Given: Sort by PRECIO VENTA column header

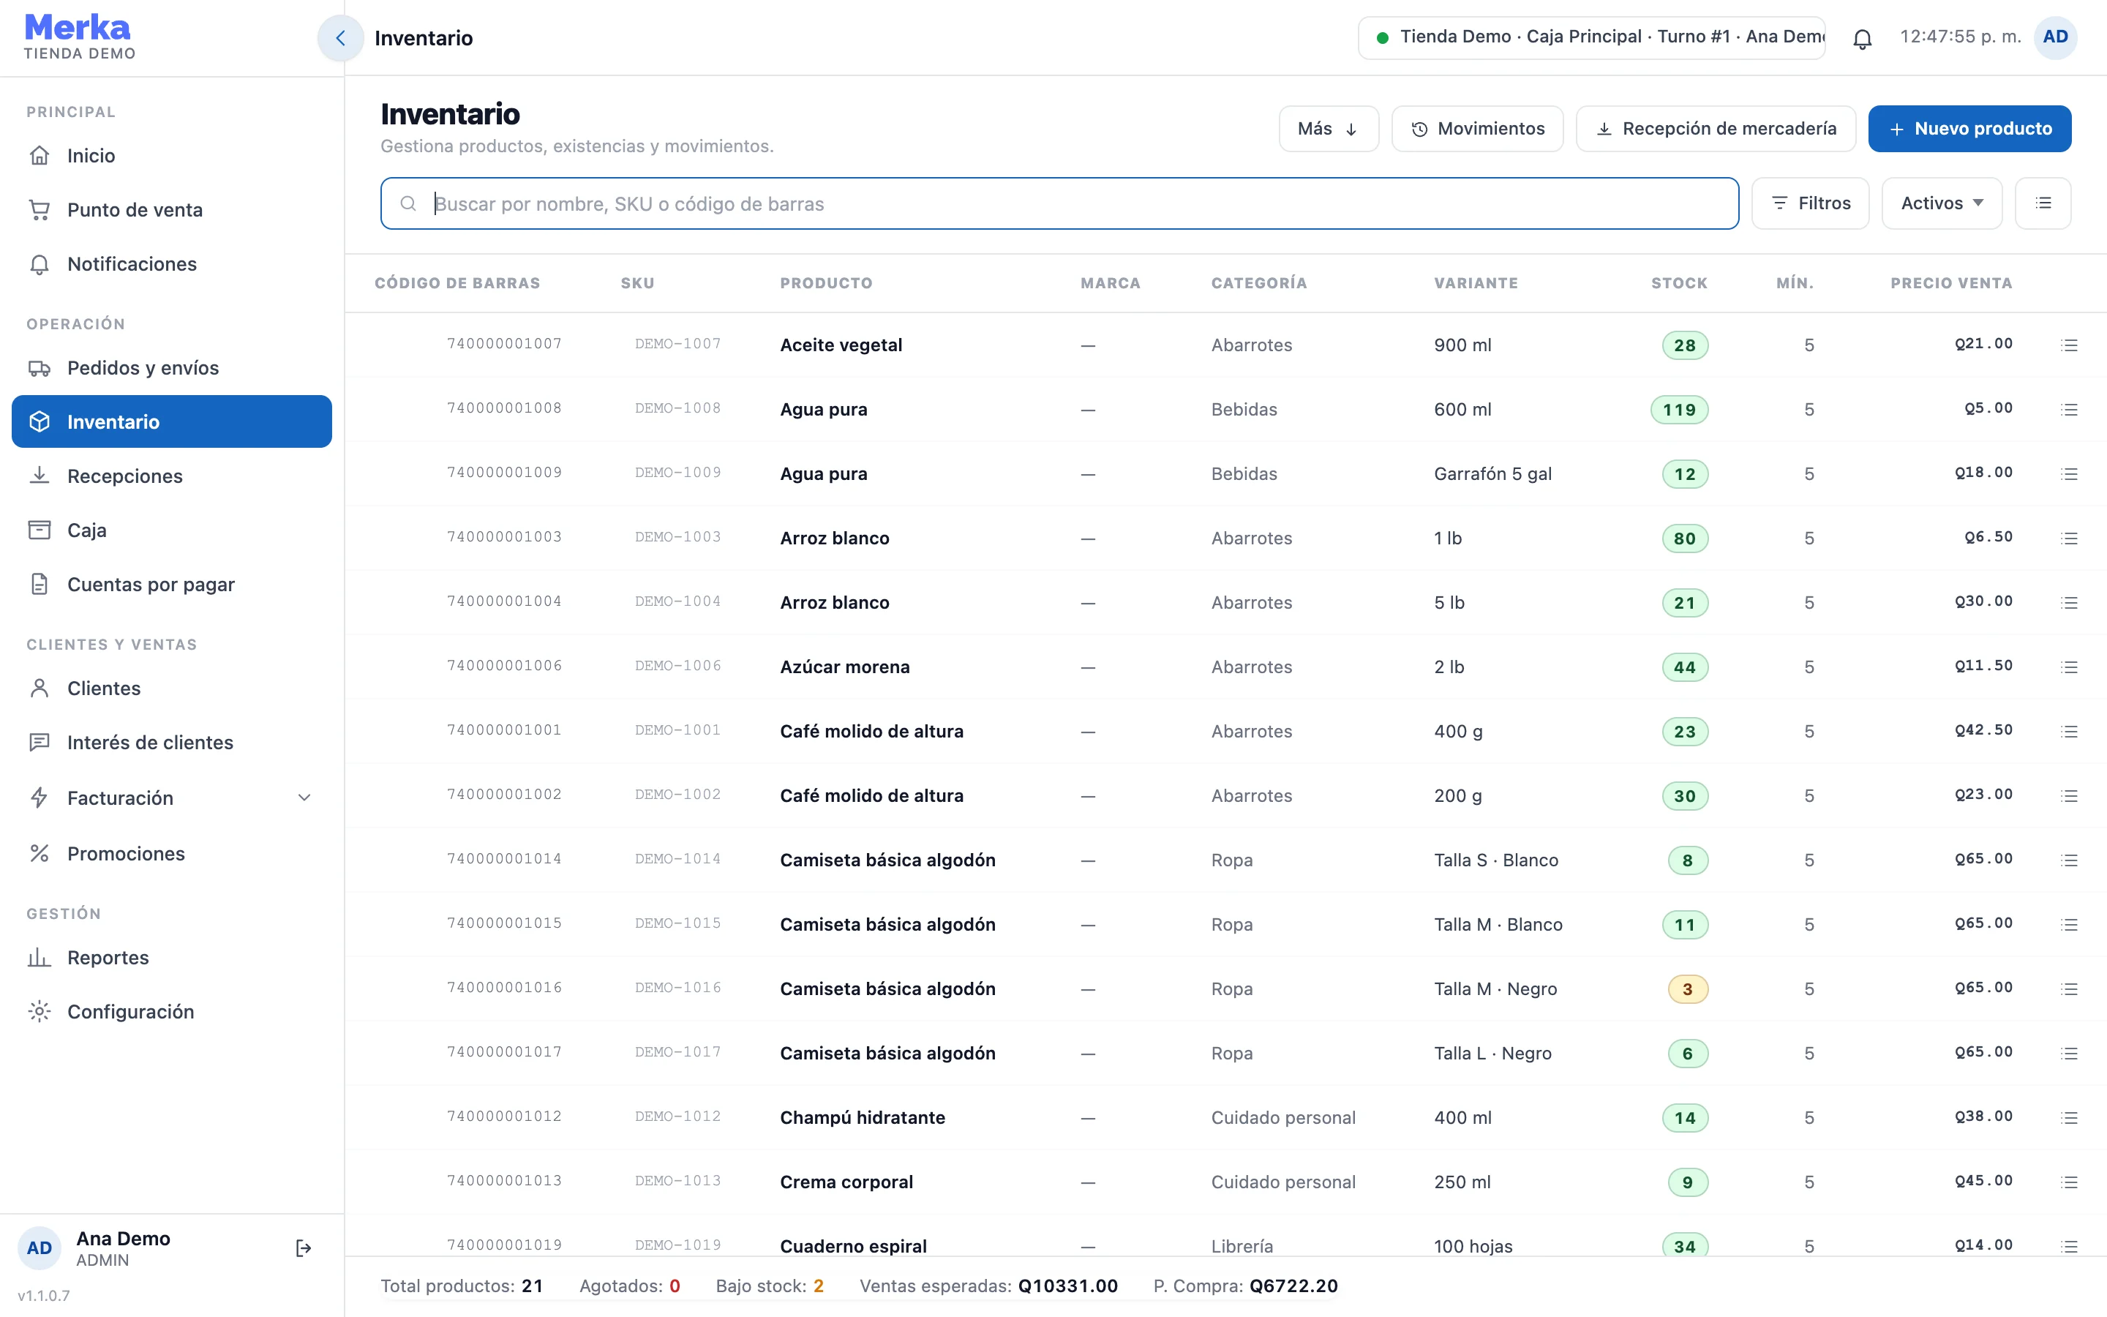Looking at the screenshot, I should pos(1951,283).
